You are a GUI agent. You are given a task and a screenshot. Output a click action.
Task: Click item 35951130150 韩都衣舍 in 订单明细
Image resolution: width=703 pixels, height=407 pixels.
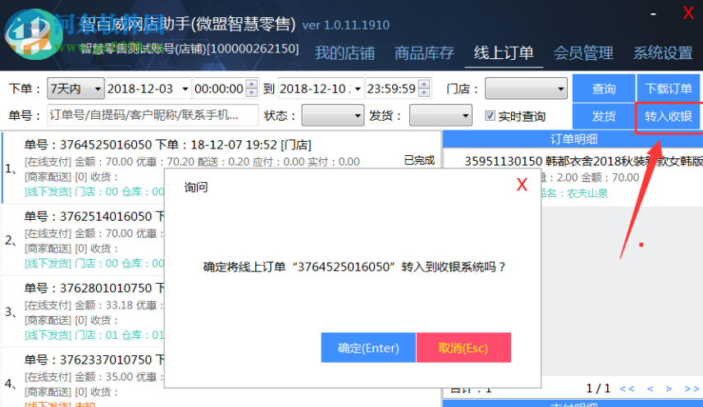[583, 162]
